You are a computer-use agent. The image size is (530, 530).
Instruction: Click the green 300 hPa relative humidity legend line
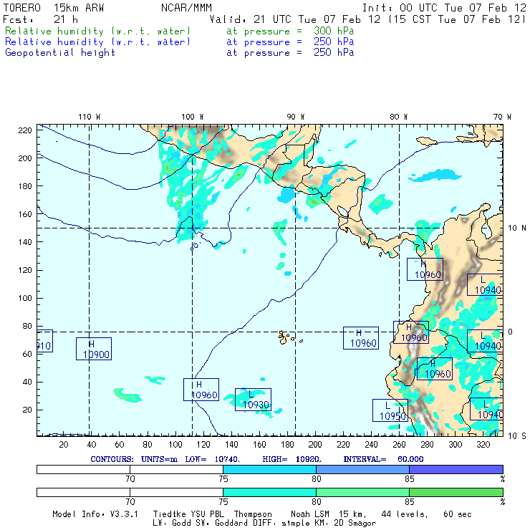(x=179, y=31)
